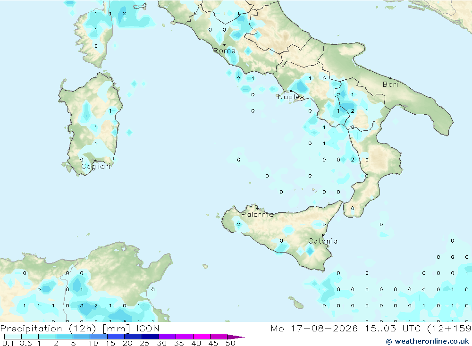Image resolution: width=472 pixels, height=346 pixels.
Task: Click the legend label '45'
Action: point(213,343)
